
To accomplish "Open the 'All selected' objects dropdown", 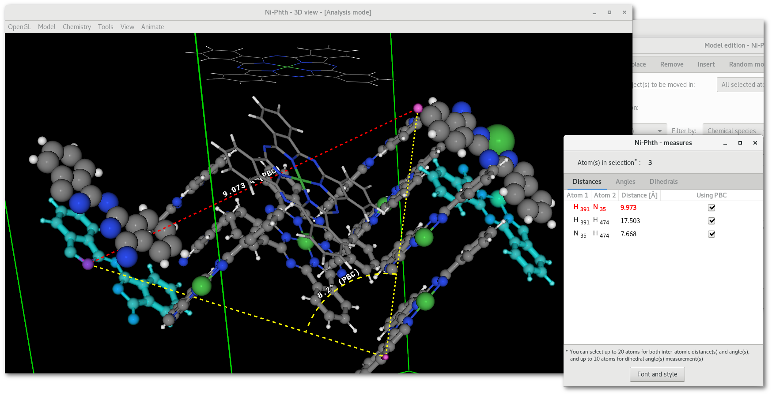I will tap(740, 85).
